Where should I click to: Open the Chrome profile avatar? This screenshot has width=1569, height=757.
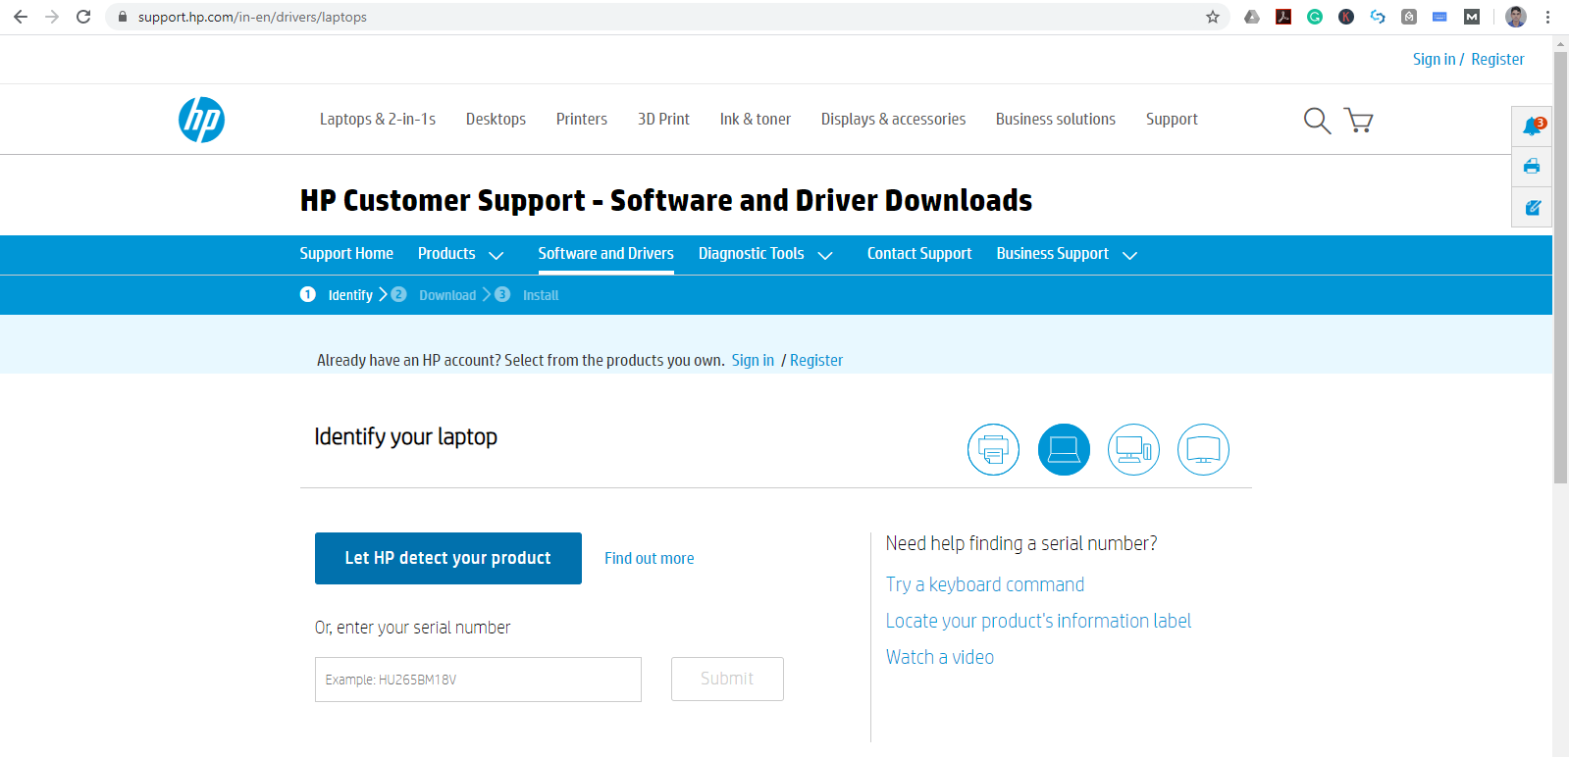(1516, 17)
